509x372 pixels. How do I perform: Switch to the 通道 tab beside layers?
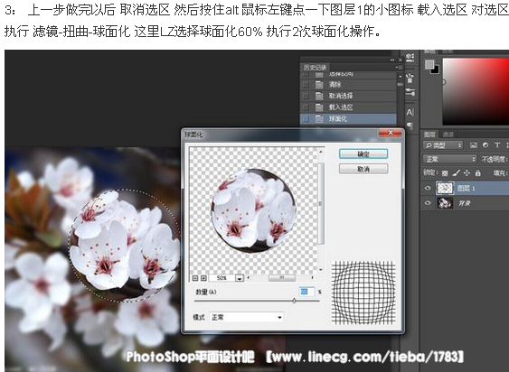pyautogui.click(x=448, y=135)
